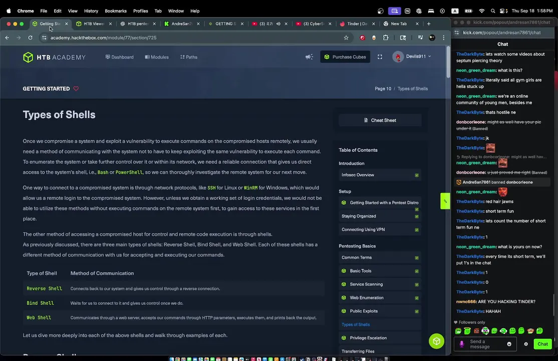Screen dimensions: 558x361
Task: Click the red extension icon in Chrome toolbar
Action: click(x=362, y=38)
